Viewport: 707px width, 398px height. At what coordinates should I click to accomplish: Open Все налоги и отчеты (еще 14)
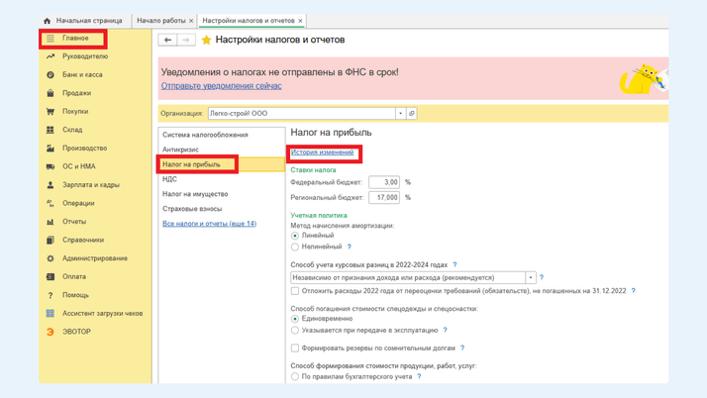pos(209,224)
